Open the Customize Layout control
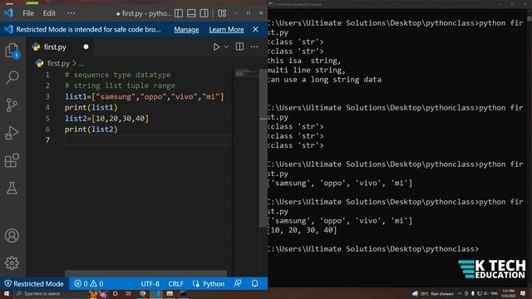Screen dimensions: 532x299 [222, 13]
